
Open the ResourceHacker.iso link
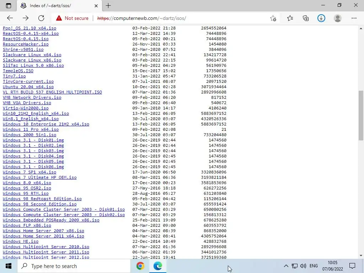[26, 44]
